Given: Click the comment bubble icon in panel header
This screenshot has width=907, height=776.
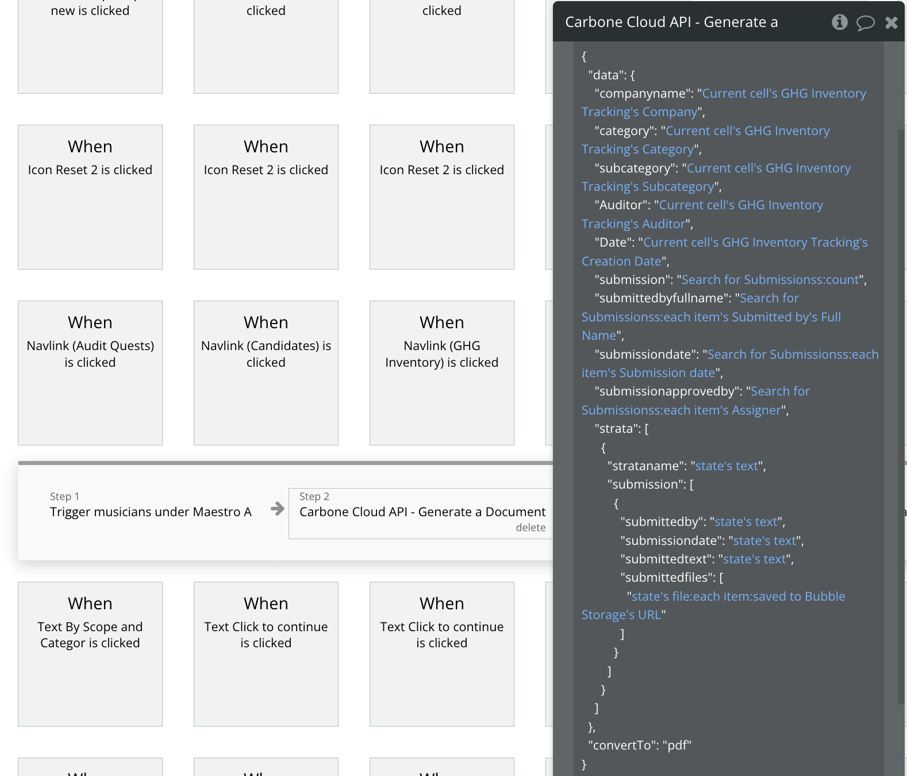Looking at the screenshot, I should 865,22.
